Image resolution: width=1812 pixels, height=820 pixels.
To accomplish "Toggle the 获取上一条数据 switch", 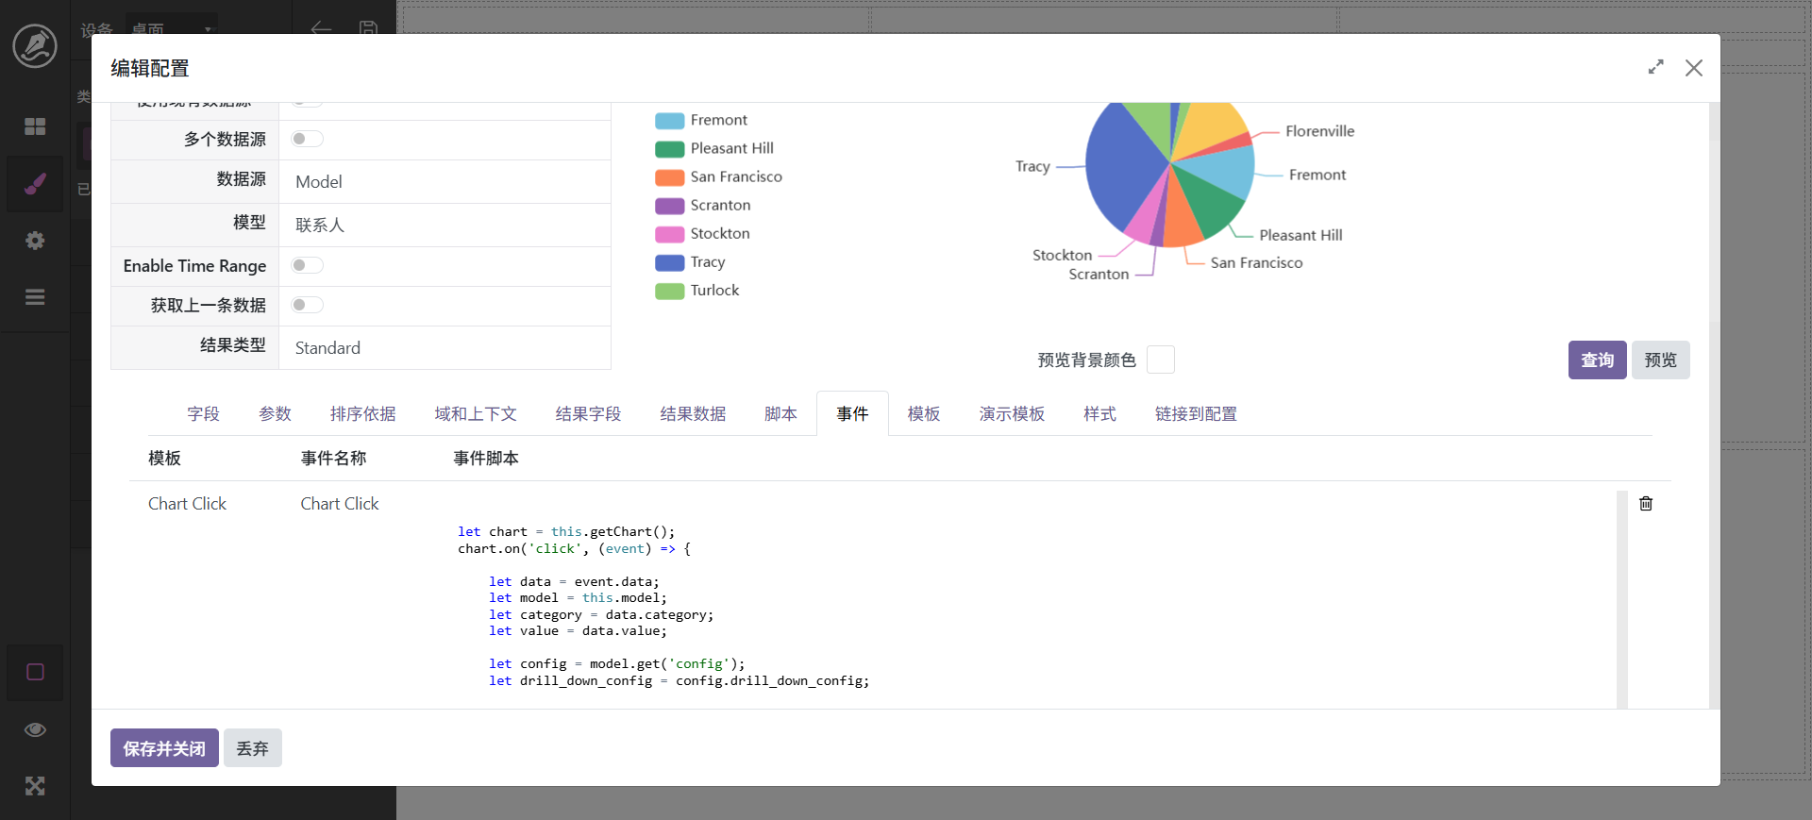I will pyautogui.click(x=307, y=306).
